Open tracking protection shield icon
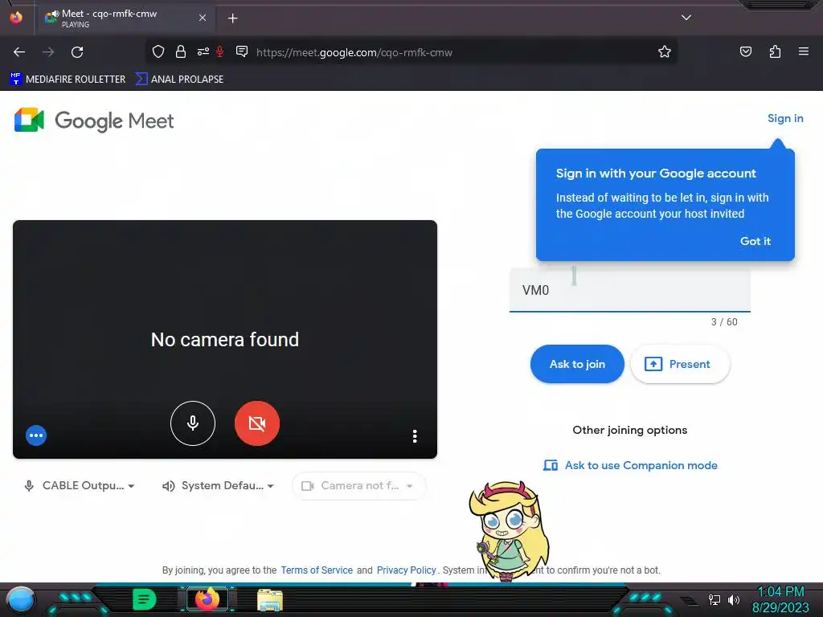The height and width of the screenshot is (617, 823). coord(158,51)
